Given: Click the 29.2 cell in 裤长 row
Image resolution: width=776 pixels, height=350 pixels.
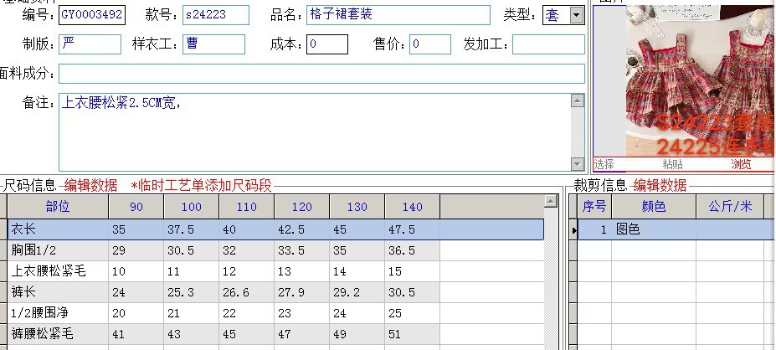Looking at the screenshot, I should point(357,292).
